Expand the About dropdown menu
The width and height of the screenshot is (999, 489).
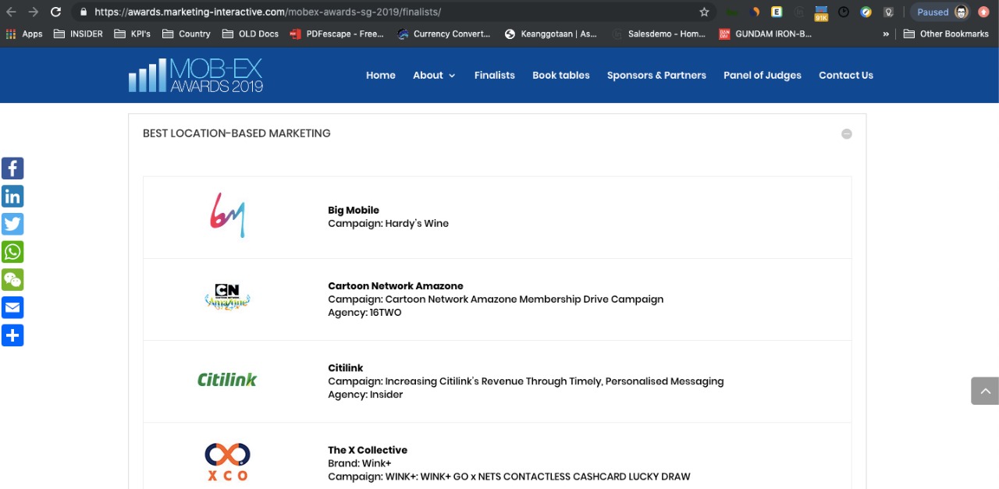click(x=434, y=76)
